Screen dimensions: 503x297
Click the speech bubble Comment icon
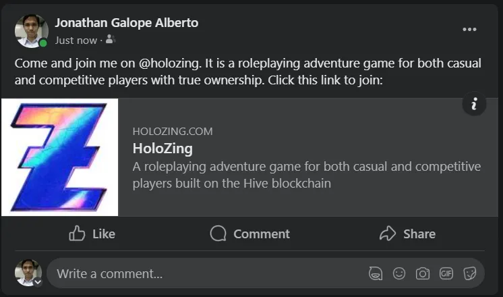point(218,234)
